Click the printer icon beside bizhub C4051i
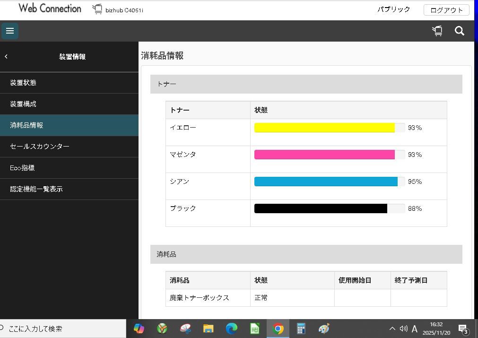 (x=97, y=9)
